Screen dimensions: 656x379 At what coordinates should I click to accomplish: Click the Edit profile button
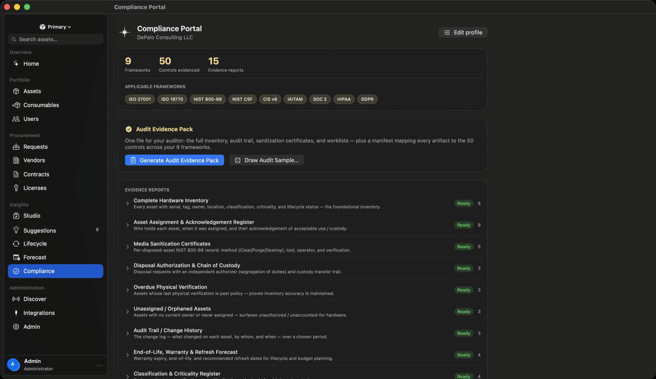[x=463, y=32]
